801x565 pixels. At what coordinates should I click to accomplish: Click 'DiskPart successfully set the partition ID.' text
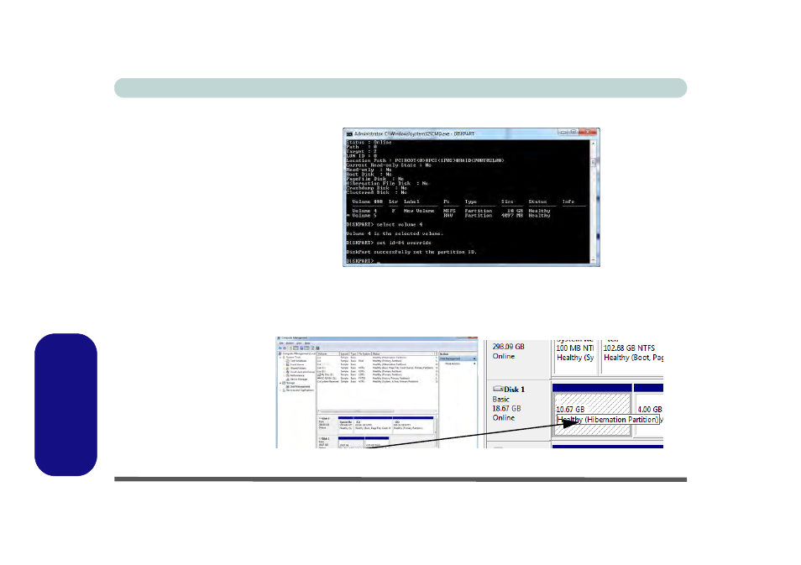click(411, 252)
